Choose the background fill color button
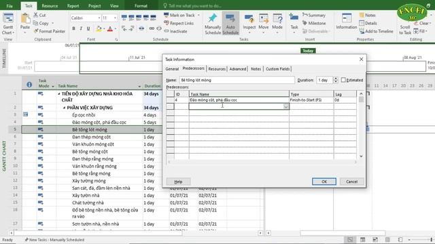Image resolution: width=435 pixels, height=244 pixels. (99, 28)
